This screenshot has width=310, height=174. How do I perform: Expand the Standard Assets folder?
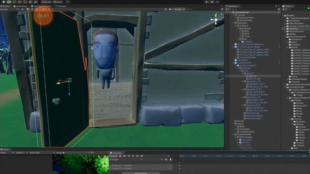[x=288, y=79]
